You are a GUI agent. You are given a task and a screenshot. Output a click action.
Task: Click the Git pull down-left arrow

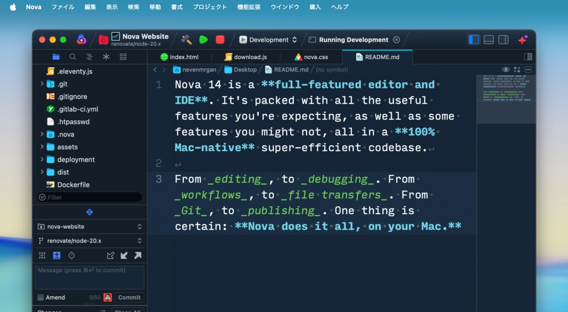point(124,256)
